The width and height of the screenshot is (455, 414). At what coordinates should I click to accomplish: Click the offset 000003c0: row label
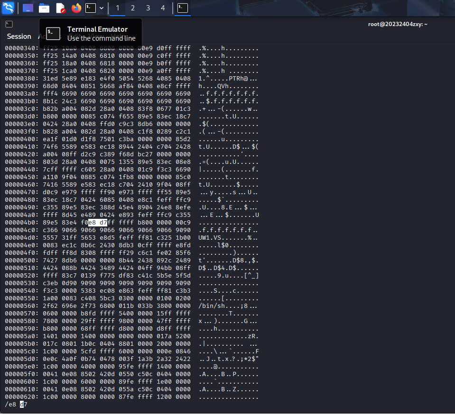[22, 108]
